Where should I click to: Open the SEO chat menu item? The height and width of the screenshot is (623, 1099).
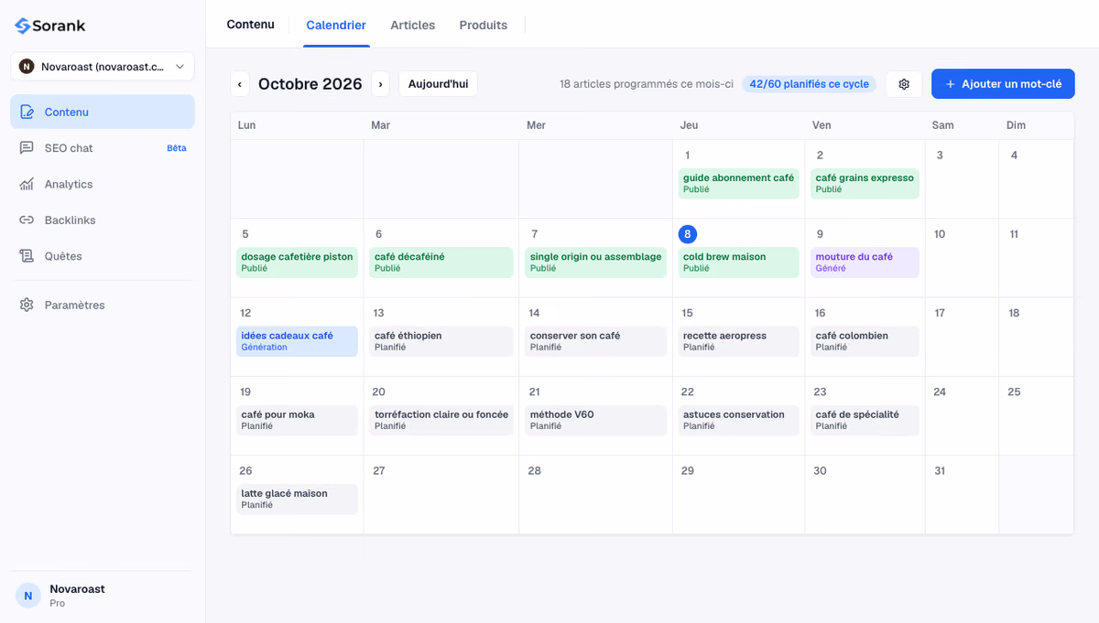[103, 148]
